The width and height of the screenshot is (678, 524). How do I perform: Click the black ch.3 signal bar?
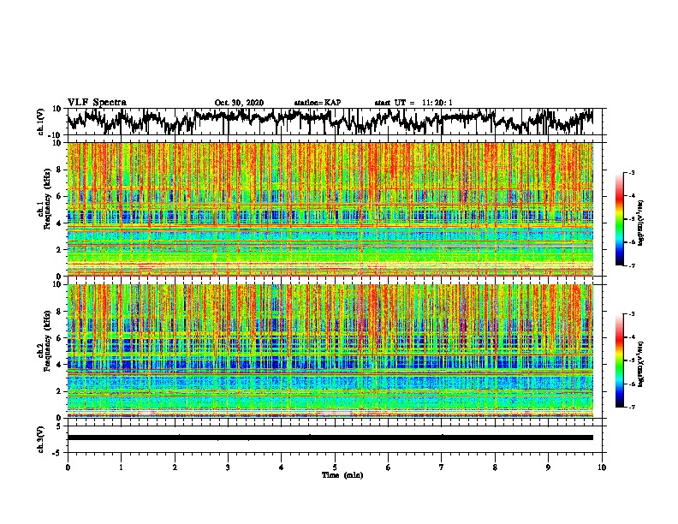[330, 438]
